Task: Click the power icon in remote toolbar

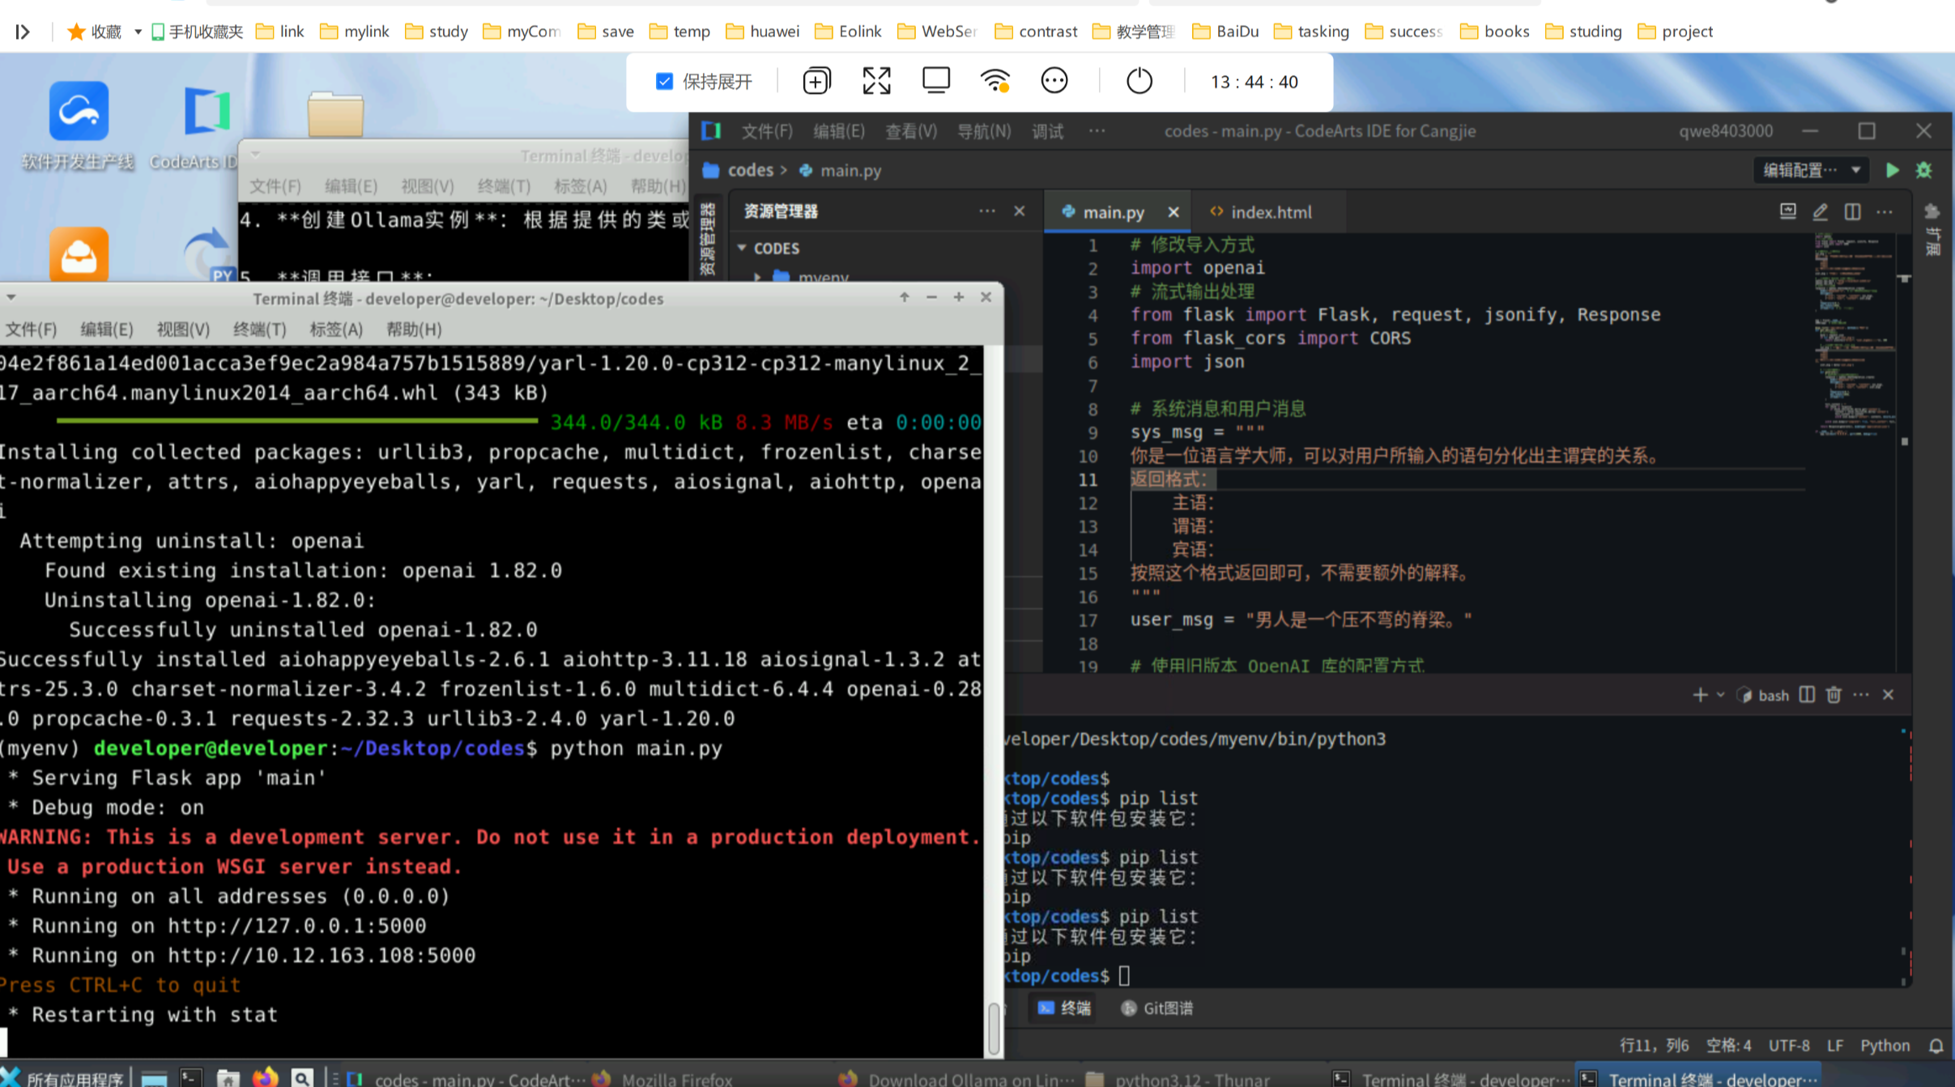Action: [1139, 81]
